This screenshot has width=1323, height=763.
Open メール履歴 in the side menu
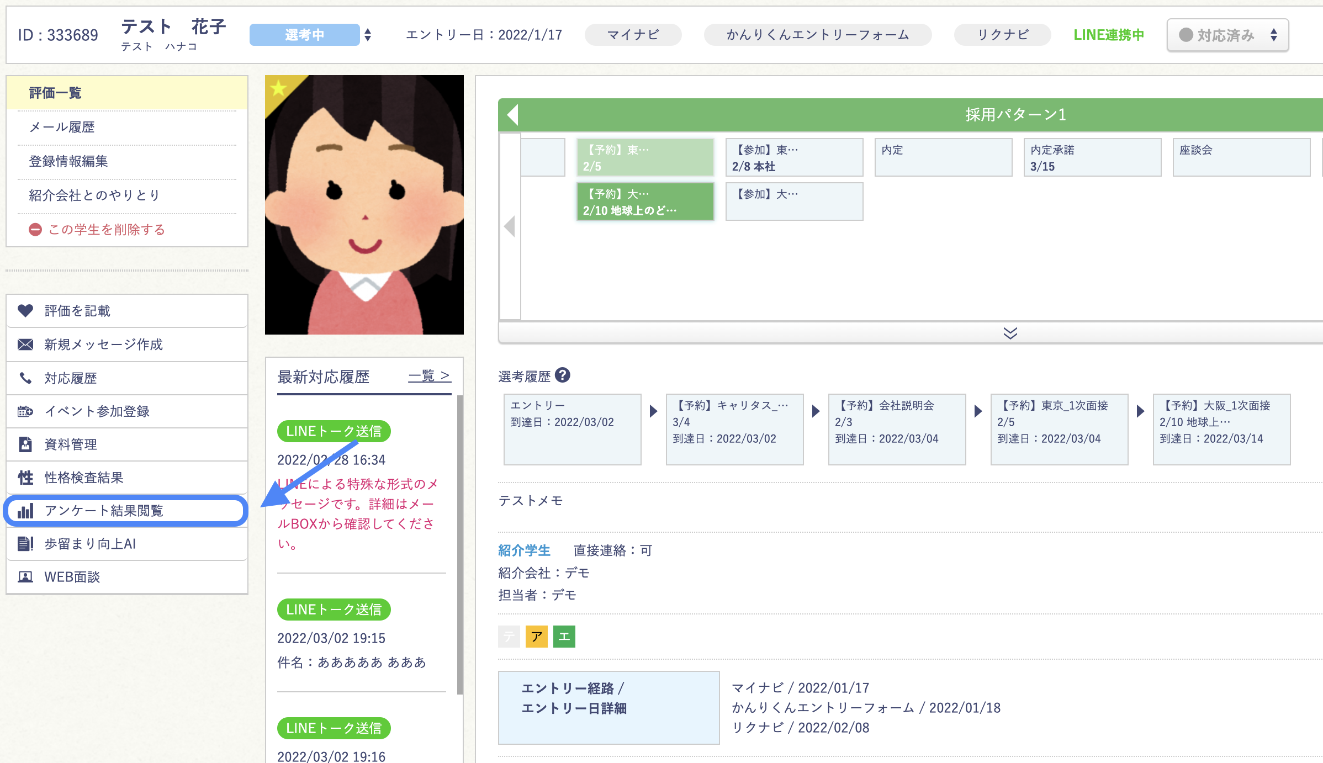127,127
